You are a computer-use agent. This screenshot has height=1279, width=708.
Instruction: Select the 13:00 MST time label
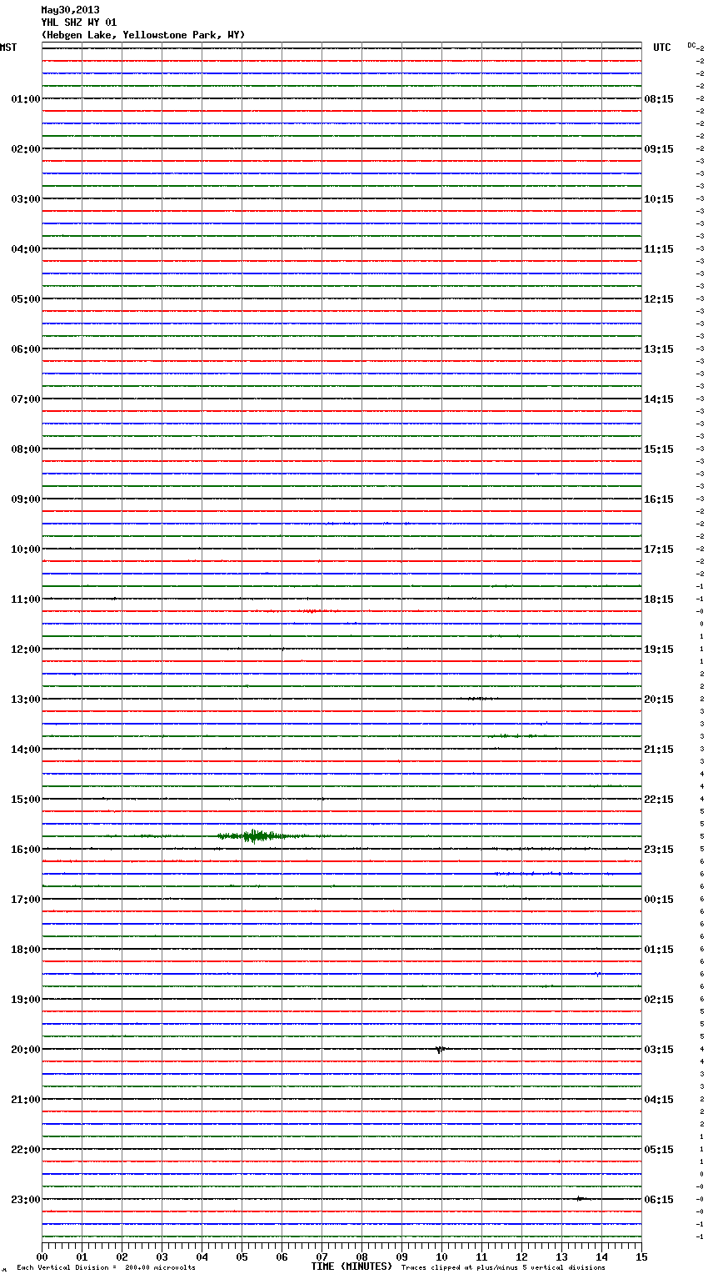tap(26, 700)
